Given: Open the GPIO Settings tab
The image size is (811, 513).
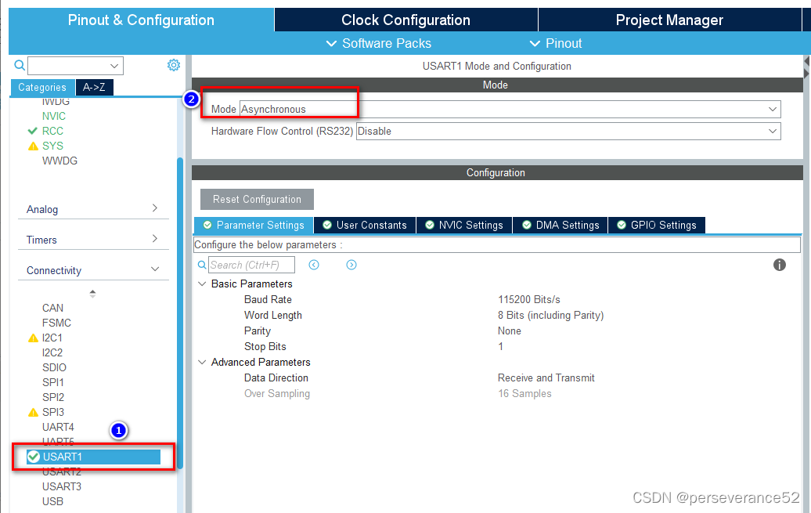Looking at the screenshot, I should (x=657, y=226).
